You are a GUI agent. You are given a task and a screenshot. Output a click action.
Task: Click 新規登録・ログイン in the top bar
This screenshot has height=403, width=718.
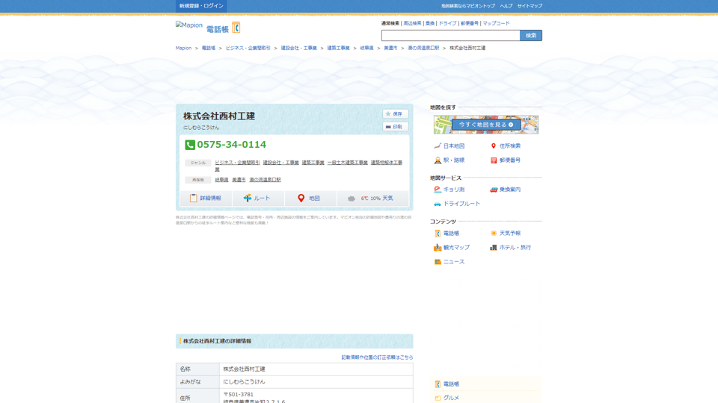click(201, 6)
